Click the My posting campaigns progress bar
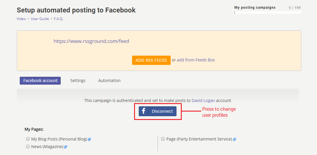This screenshot has height=155, width=317. [268, 12]
